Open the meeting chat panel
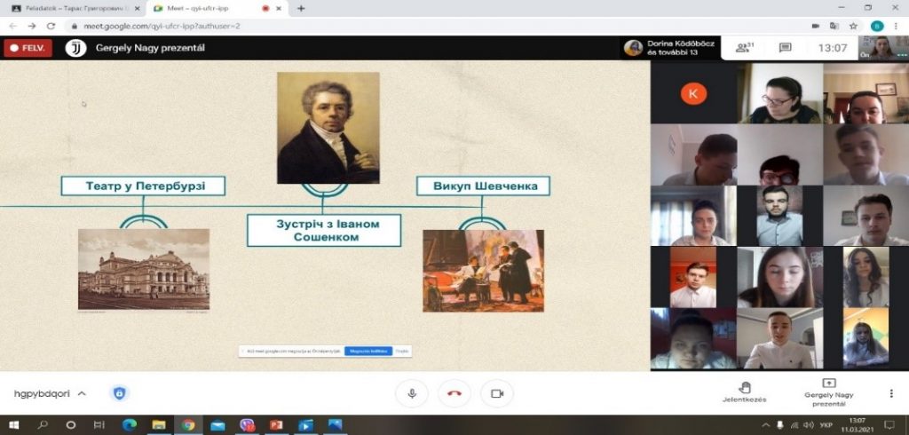This screenshot has height=435, width=909. point(785,48)
